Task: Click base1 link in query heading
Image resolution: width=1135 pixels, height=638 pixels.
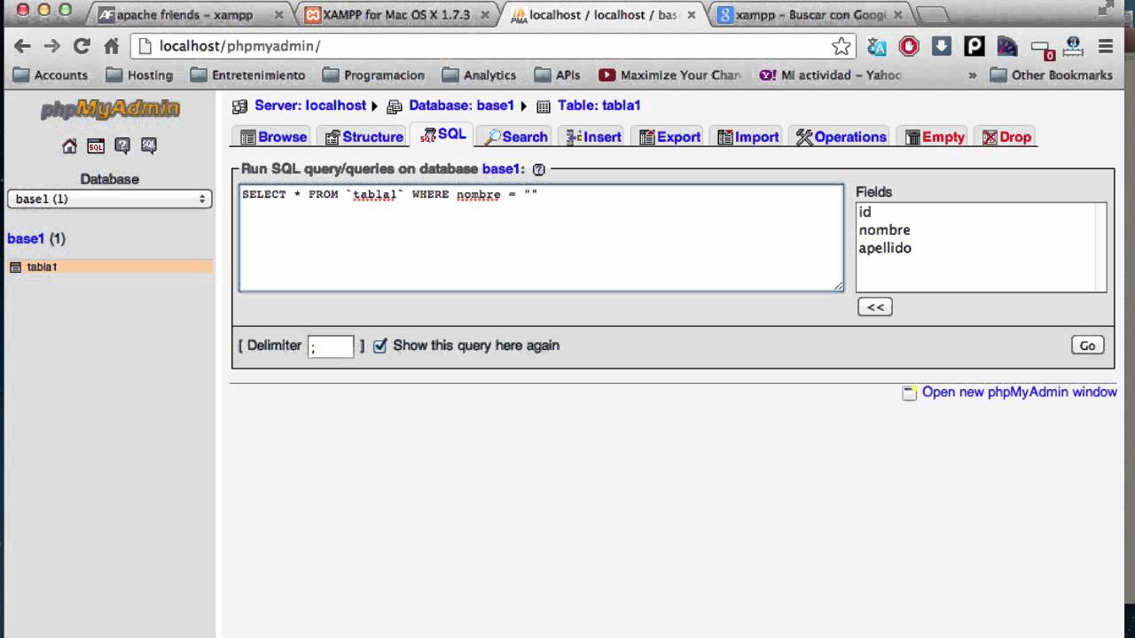Action: [501, 168]
